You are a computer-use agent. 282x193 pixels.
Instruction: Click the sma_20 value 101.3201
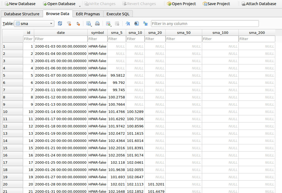[x=155, y=184]
